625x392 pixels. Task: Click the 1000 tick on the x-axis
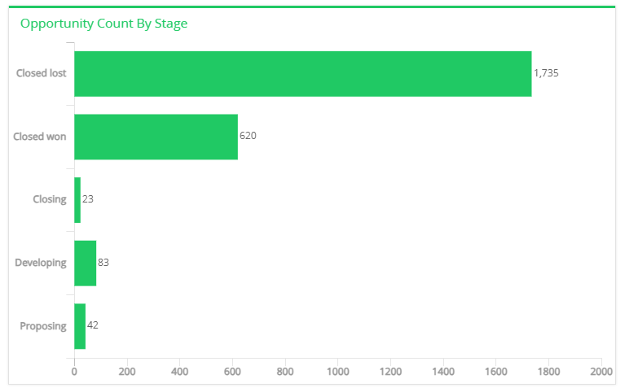(338, 372)
